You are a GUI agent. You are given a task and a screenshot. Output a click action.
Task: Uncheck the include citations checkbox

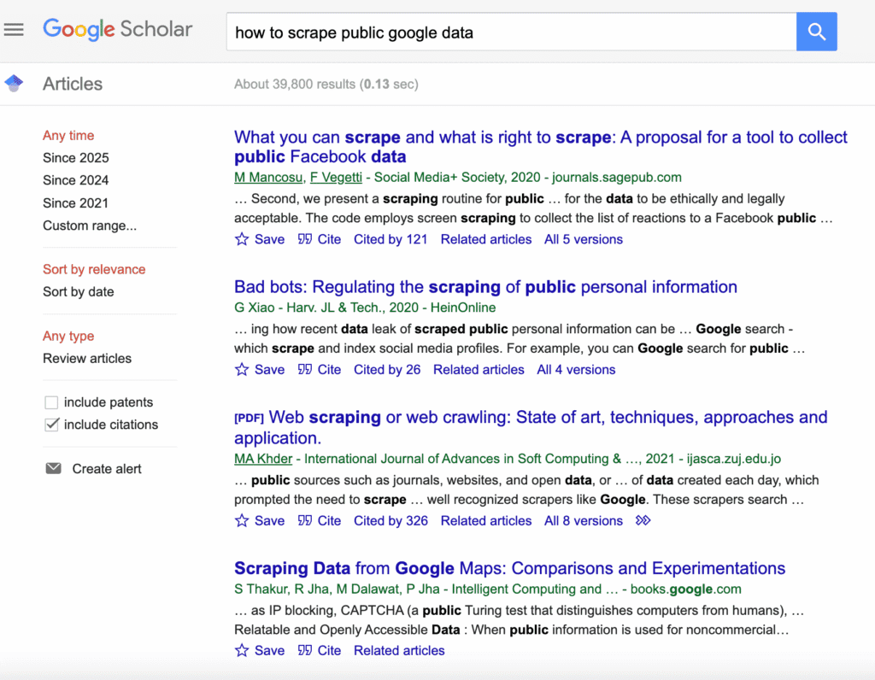coord(51,425)
